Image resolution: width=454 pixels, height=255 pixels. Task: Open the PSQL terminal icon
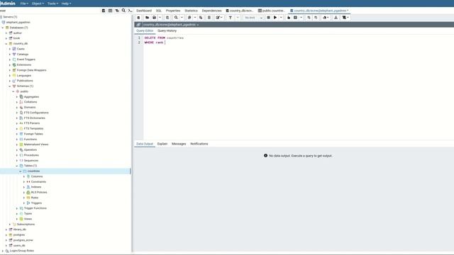click(131, 11)
